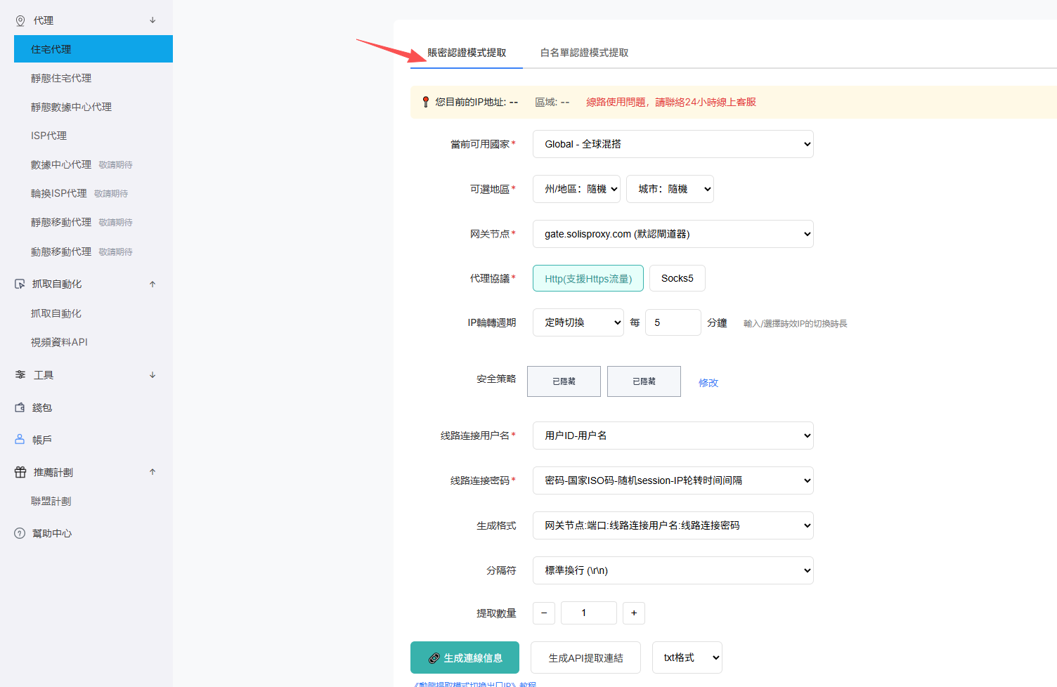
Task: Go to 錢包 page
Action: click(42, 407)
